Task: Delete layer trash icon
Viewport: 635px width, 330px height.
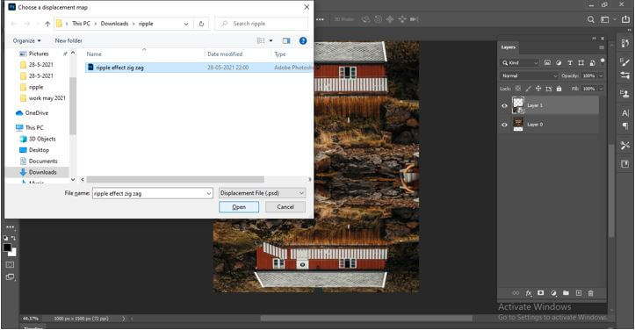Action: pyautogui.click(x=590, y=293)
